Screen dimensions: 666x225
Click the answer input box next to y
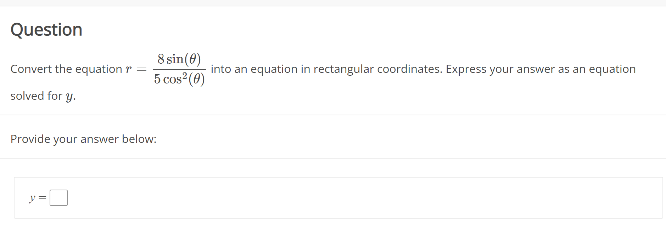[x=59, y=197]
